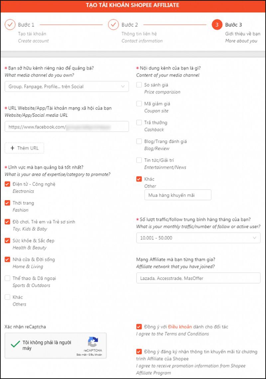
Task: Click the plus icon beside Thêm URL
Action: pos(12,148)
